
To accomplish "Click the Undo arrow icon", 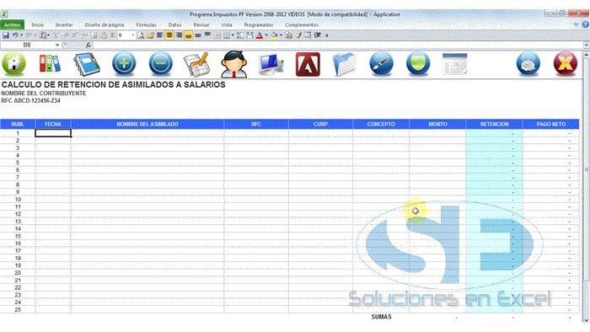I will coord(15,35).
